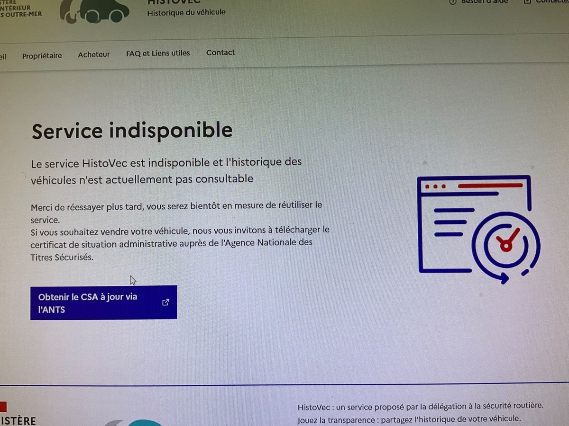Click the Historique du véhicule site title
Viewport: 569px width, 426px height.
click(x=186, y=12)
